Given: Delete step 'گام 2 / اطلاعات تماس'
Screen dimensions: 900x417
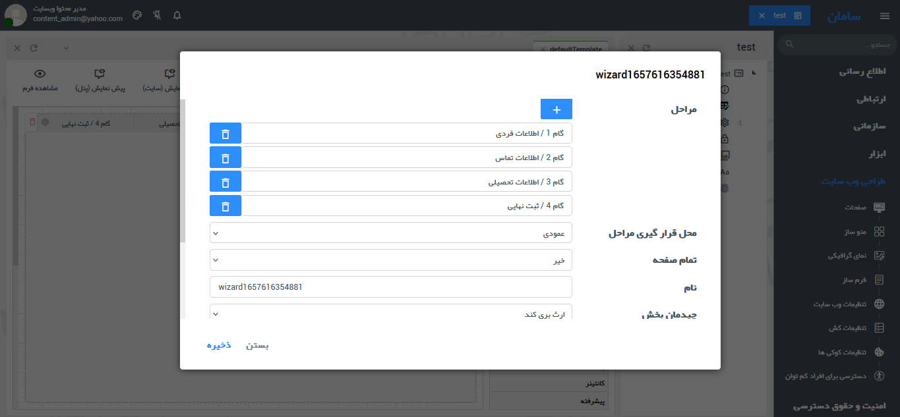Looking at the screenshot, I should click(225, 157).
